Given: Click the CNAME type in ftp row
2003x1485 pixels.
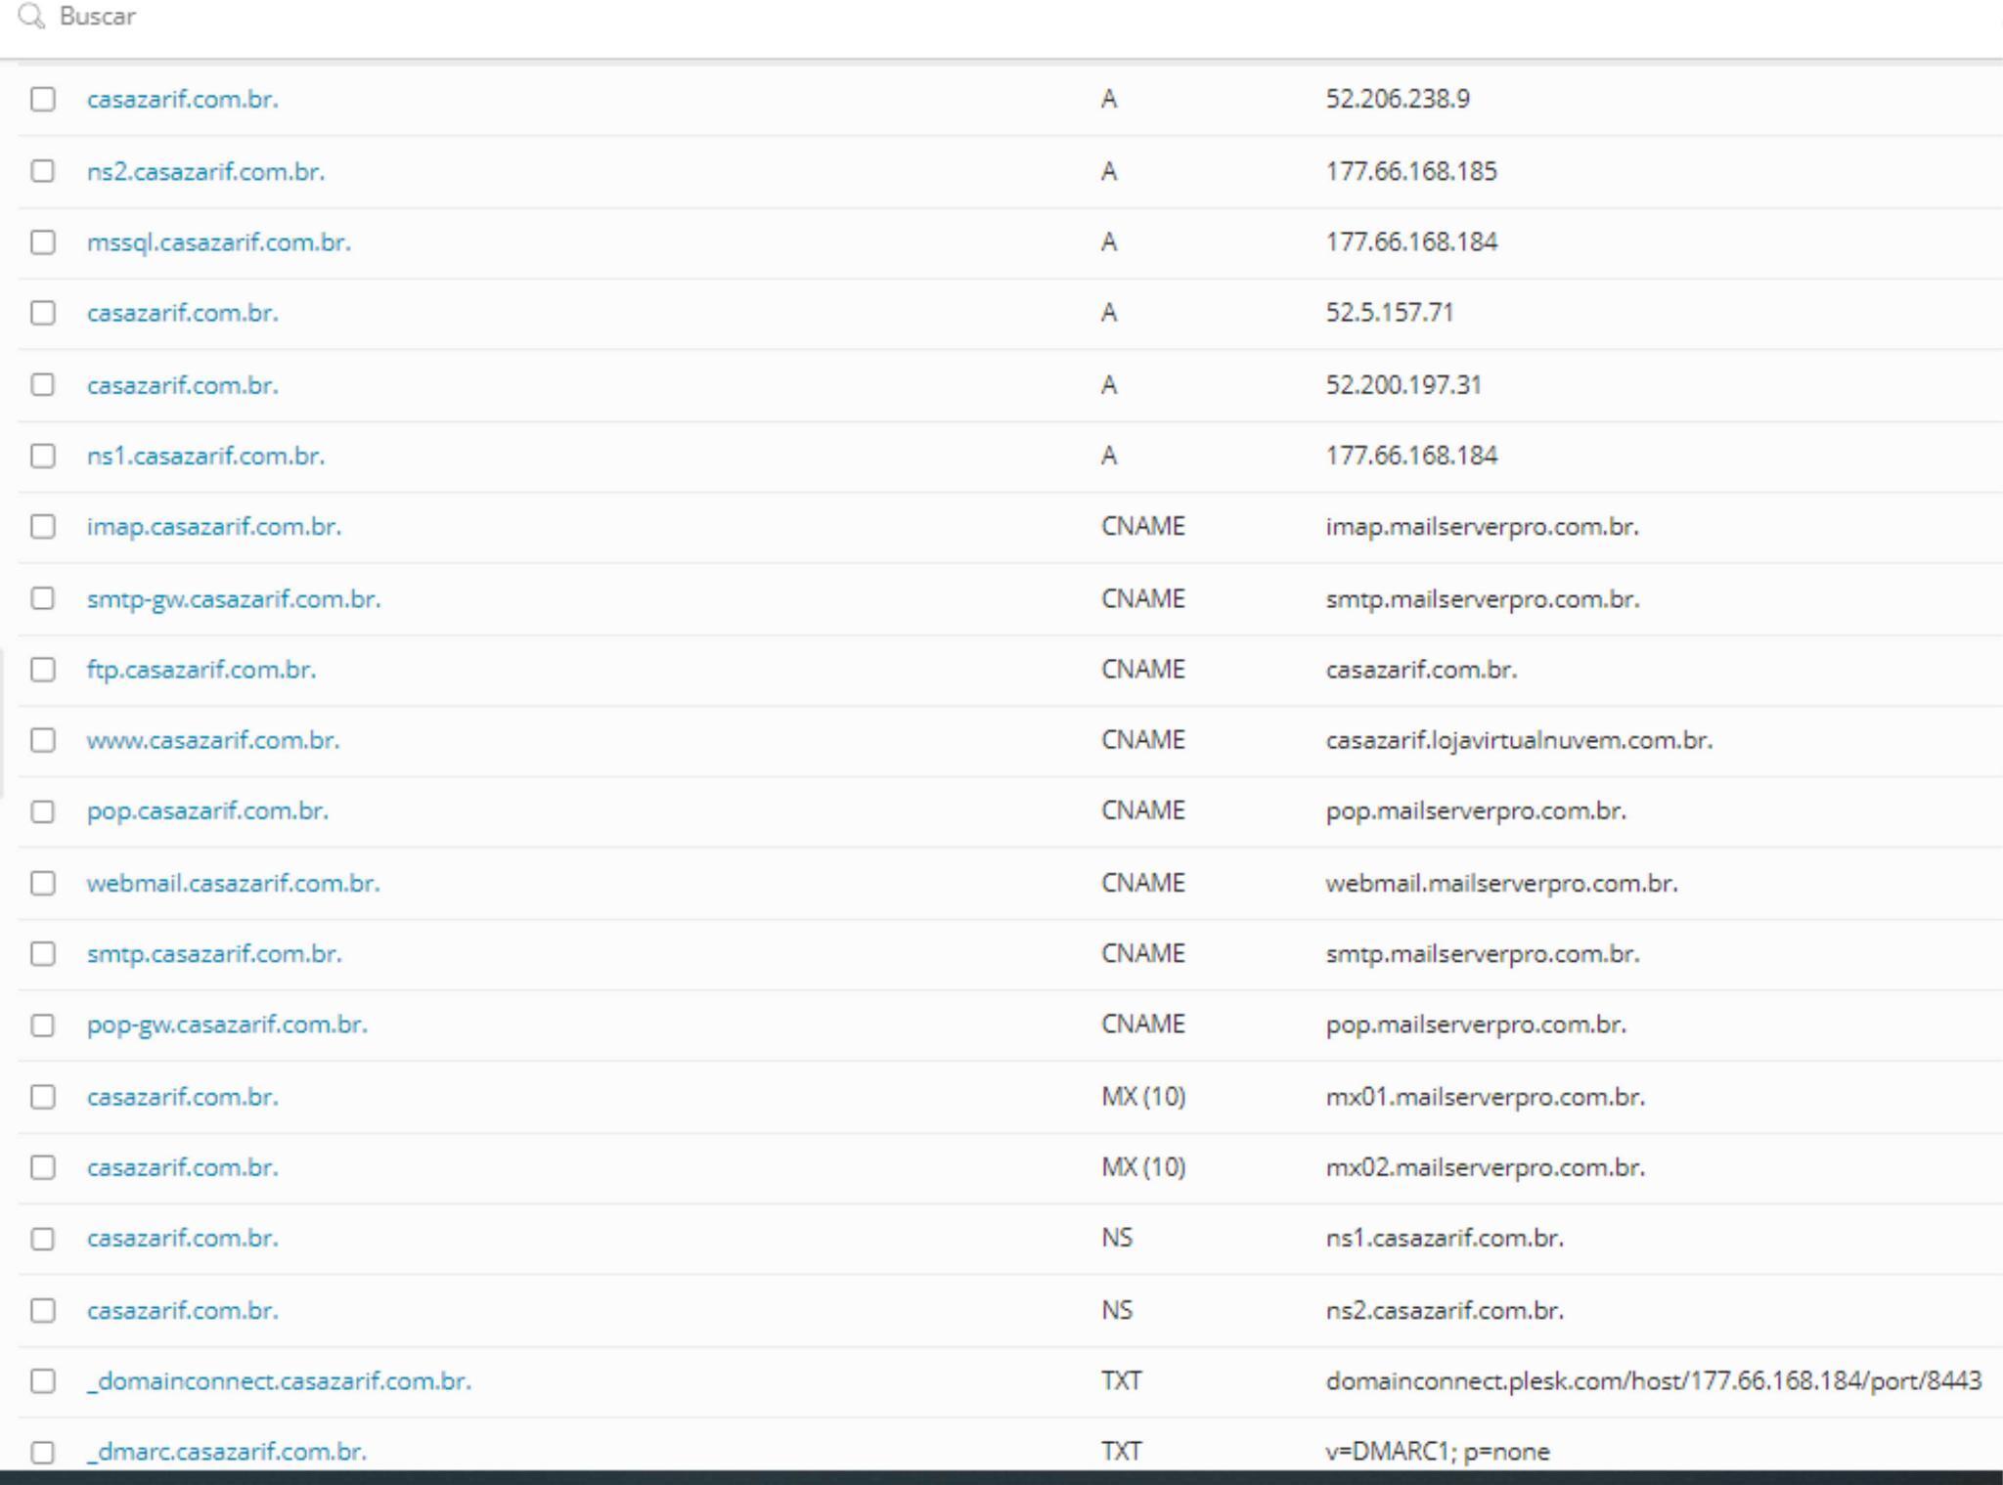Looking at the screenshot, I should pyautogui.click(x=1142, y=670).
